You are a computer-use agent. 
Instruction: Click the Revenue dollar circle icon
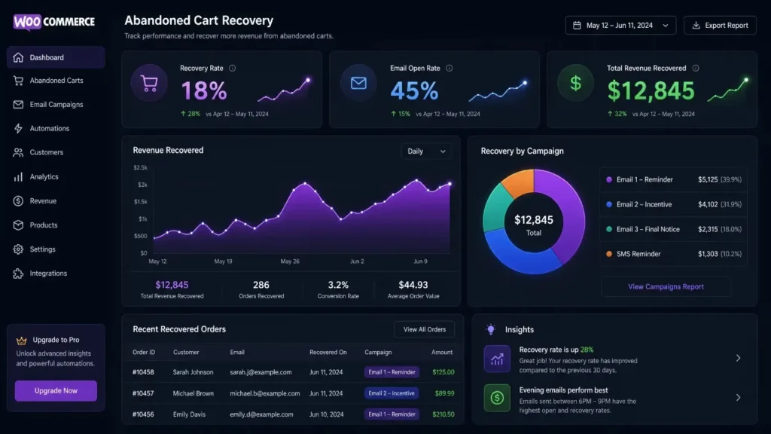tap(18, 200)
